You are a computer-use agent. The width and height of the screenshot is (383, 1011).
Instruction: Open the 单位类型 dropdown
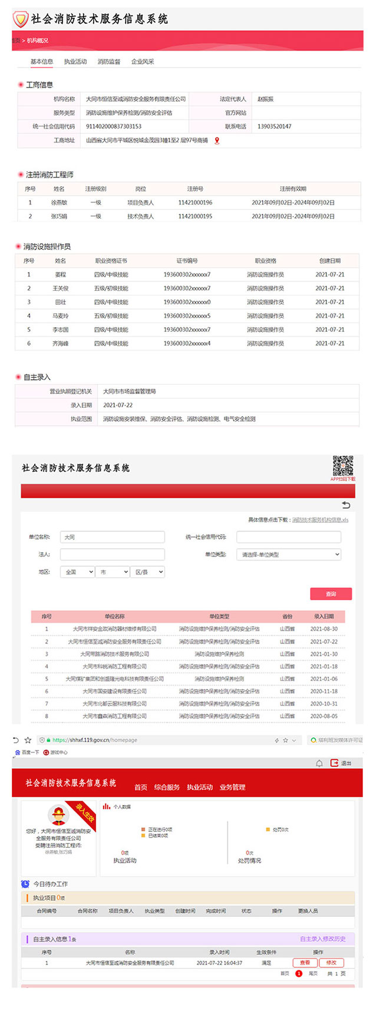[289, 554]
